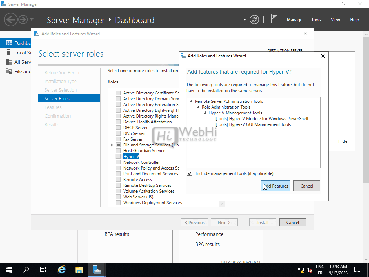The width and height of the screenshot is (369, 277).
Task: Toggle Include management tools checkbox
Action: (x=190, y=173)
